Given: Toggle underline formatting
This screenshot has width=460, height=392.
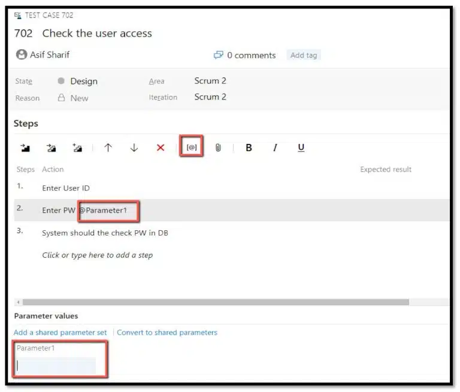Looking at the screenshot, I should (x=301, y=148).
